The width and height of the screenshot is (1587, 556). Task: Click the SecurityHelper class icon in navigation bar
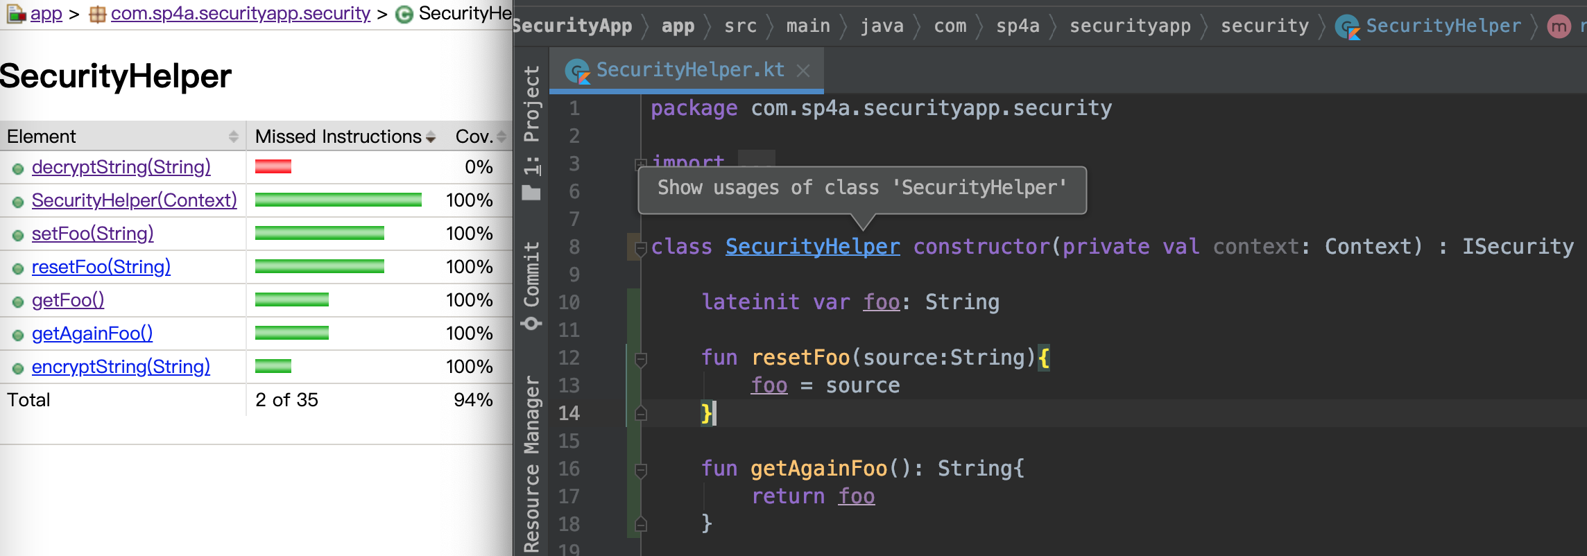point(1348,27)
